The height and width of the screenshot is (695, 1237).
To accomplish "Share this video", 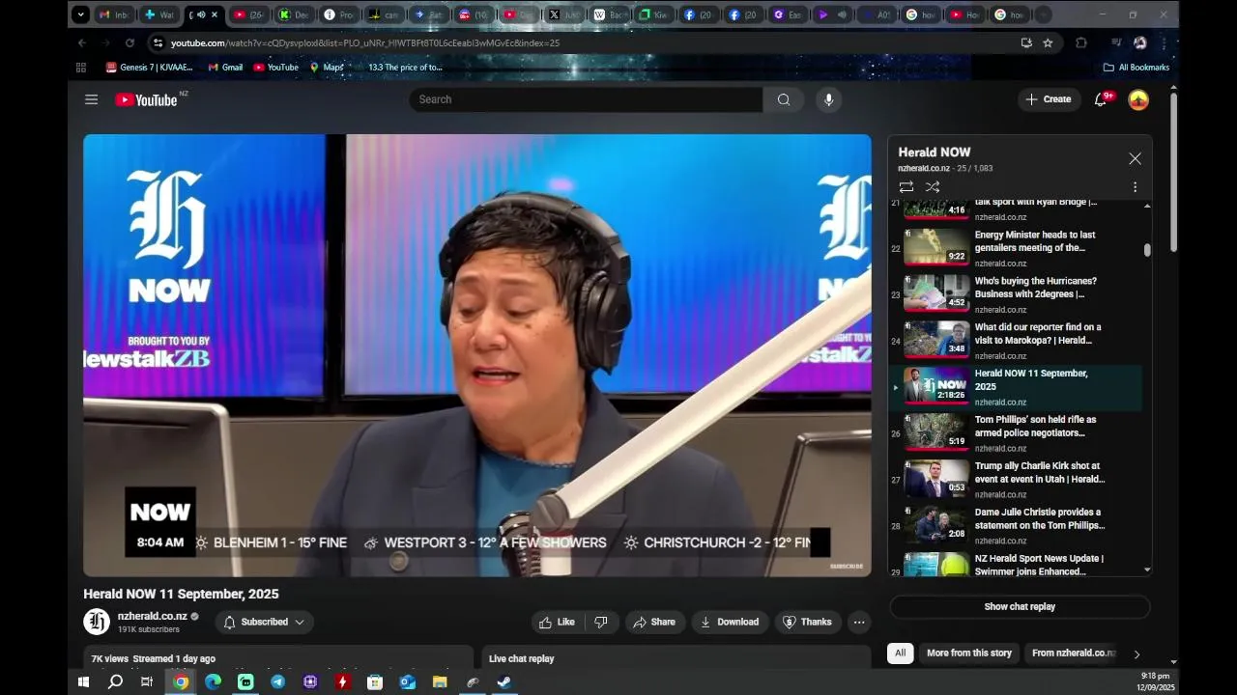I will [654, 622].
